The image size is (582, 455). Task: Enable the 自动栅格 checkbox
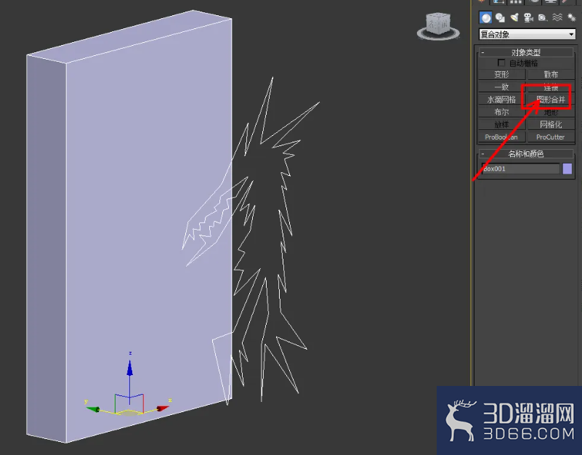coord(501,63)
